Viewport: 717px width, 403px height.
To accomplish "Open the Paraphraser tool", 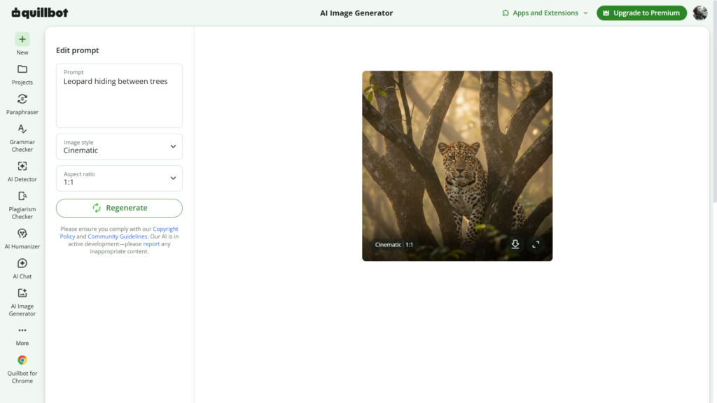I will tap(22, 104).
